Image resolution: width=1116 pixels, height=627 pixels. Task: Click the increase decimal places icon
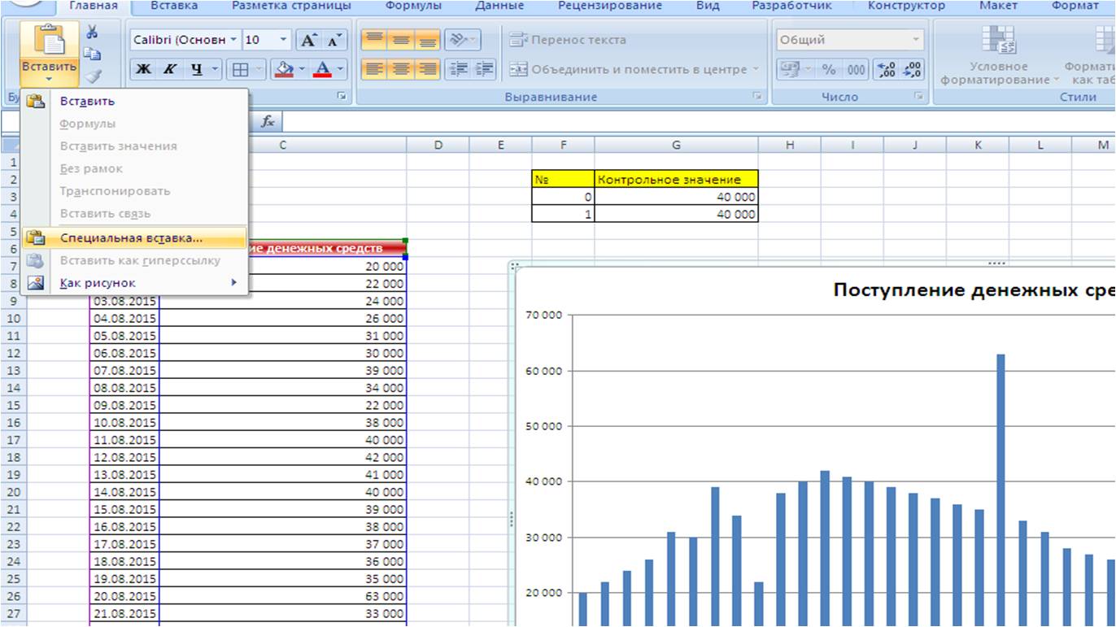[x=885, y=70]
